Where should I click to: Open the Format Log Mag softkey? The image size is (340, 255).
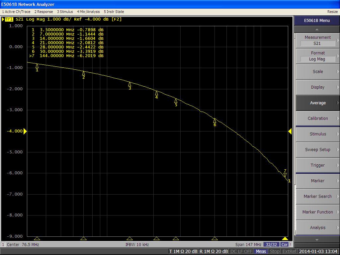pyautogui.click(x=318, y=56)
